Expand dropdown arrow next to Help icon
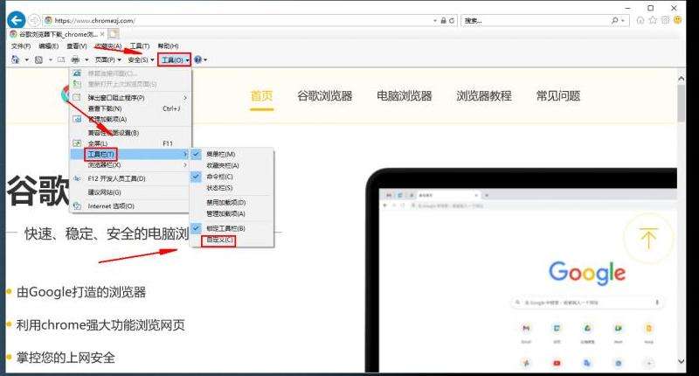The width and height of the screenshot is (699, 376). [x=205, y=59]
